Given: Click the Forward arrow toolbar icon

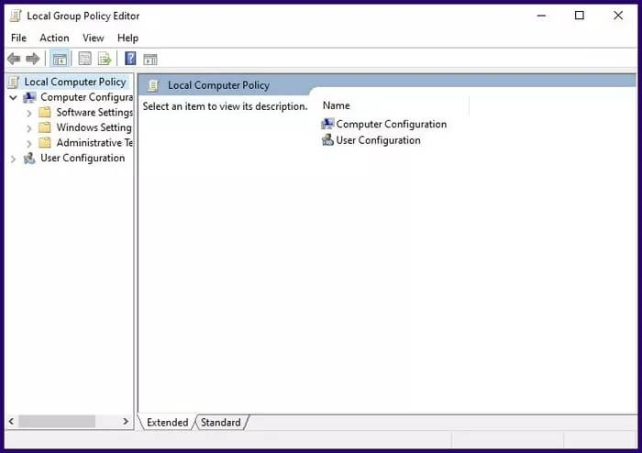Looking at the screenshot, I should [33, 59].
